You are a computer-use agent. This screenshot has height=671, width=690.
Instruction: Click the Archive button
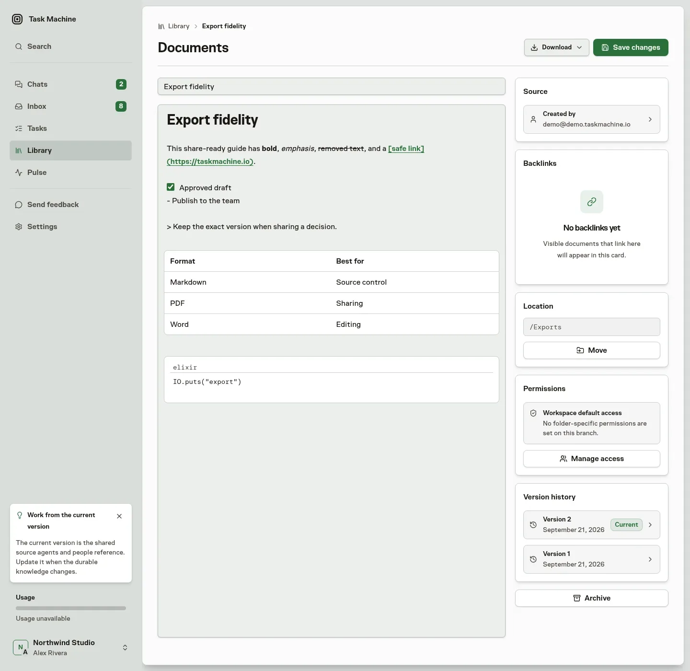592,598
